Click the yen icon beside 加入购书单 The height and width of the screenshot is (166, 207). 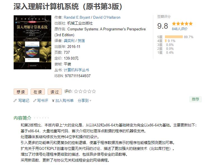click(x=53, y=101)
